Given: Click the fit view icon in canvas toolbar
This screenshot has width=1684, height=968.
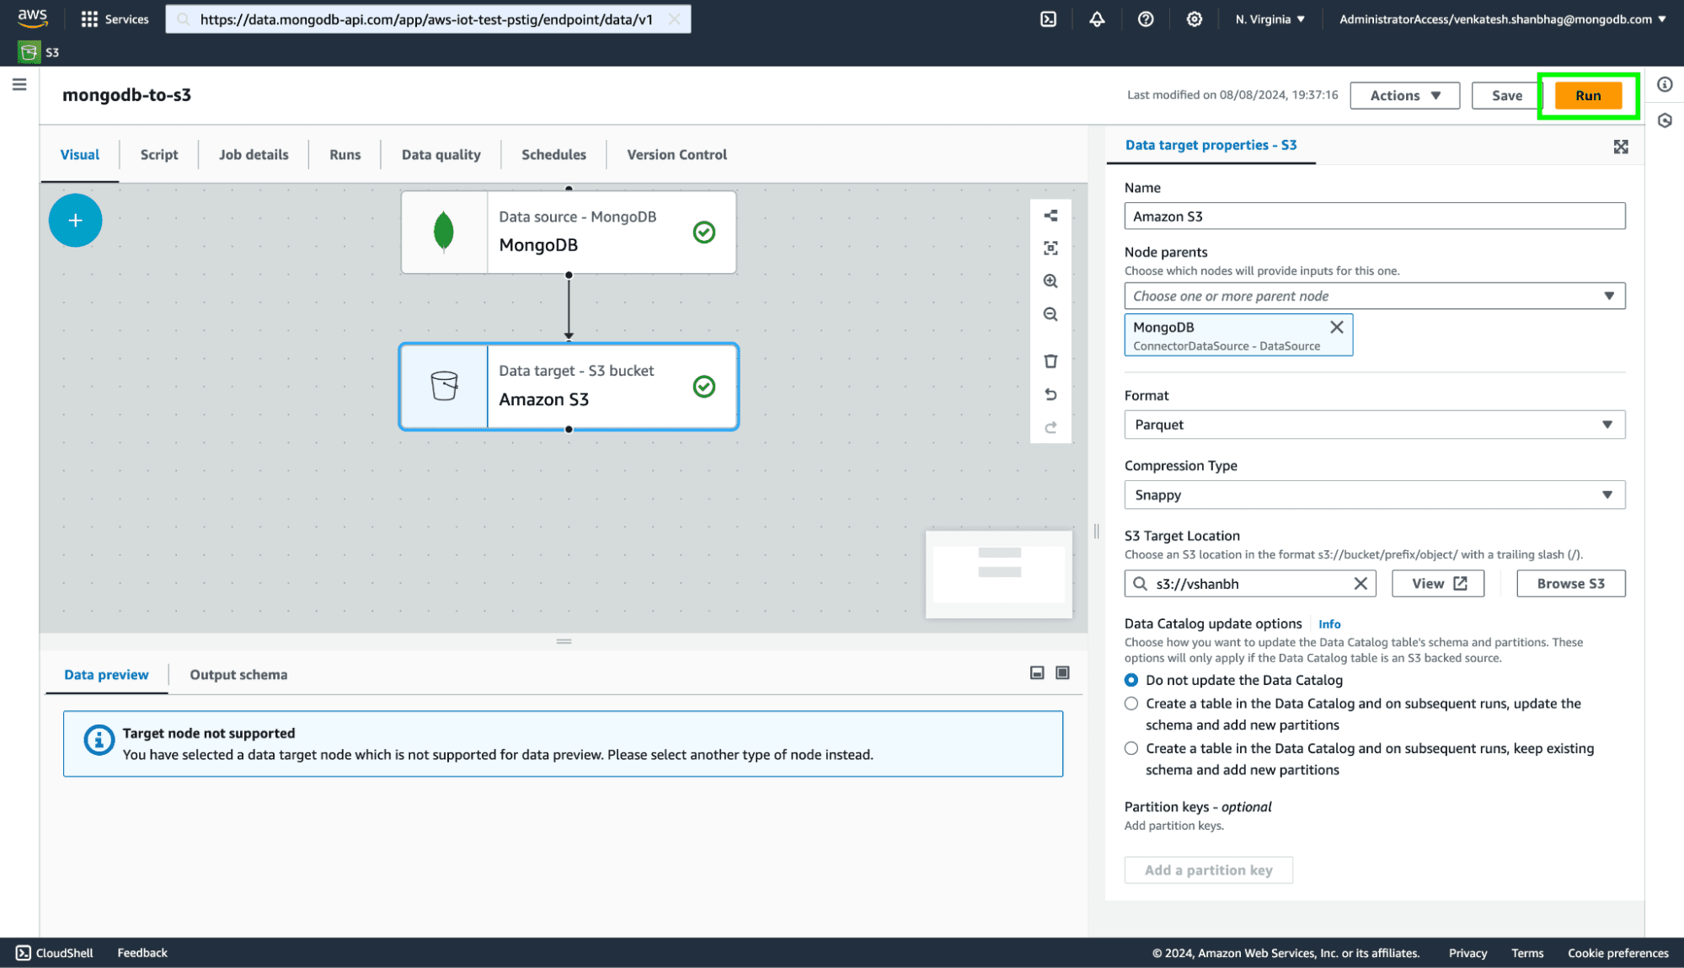Looking at the screenshot, I should pyautogui.click(x=1050, y=249).
